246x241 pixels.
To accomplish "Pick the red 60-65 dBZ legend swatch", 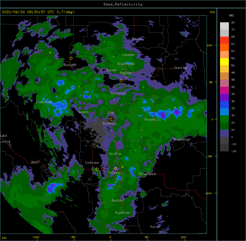I will click(x=224, y=40).
